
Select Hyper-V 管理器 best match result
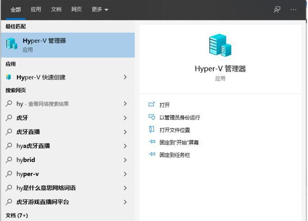pos(68,45)
